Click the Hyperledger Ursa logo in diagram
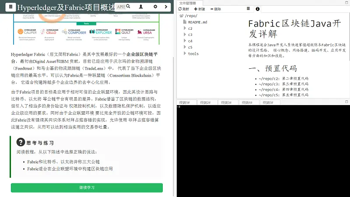The width and height of the screenshot is (350, 197). [x=145, y=32]
